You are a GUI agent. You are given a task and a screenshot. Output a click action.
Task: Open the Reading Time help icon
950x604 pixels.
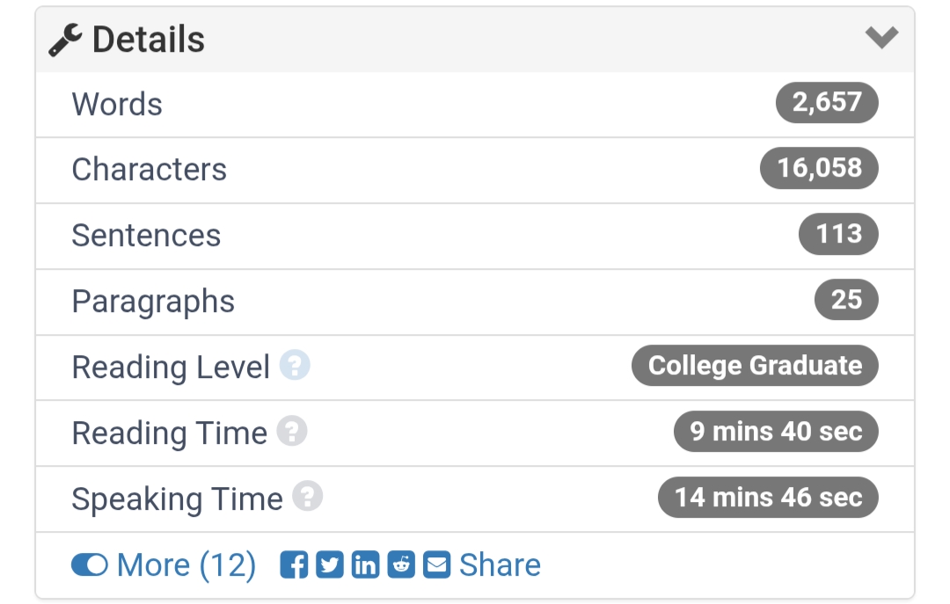[x=292, y=432]
